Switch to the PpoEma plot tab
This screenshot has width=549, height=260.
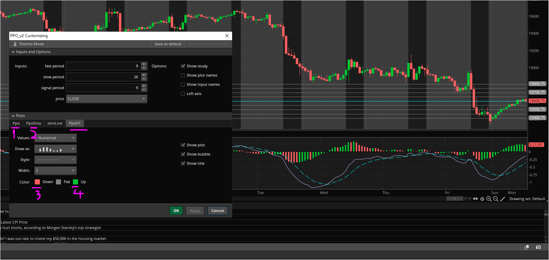tap(33, 123)
